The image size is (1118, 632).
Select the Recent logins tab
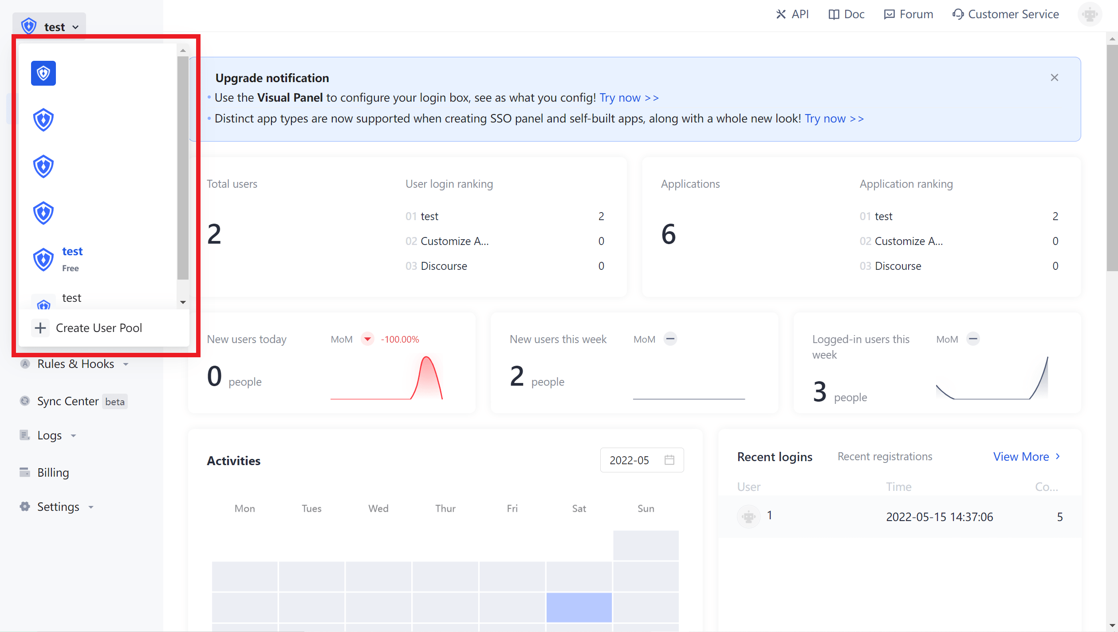(x=774, y=456)
